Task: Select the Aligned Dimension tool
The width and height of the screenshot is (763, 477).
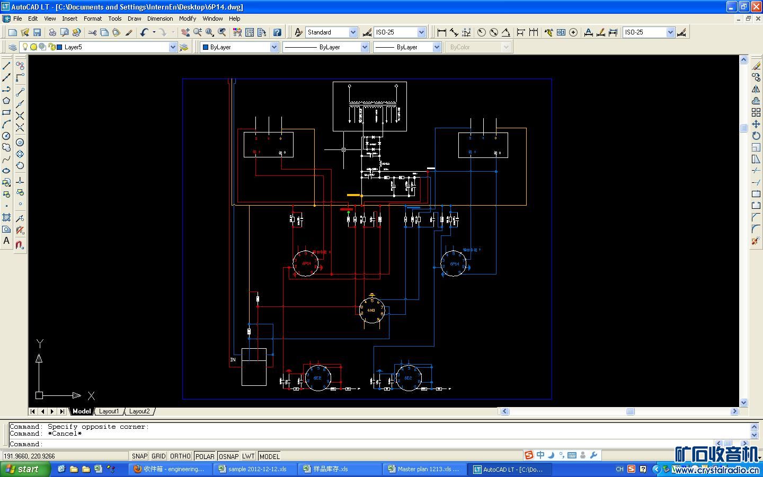Action: 454,32
